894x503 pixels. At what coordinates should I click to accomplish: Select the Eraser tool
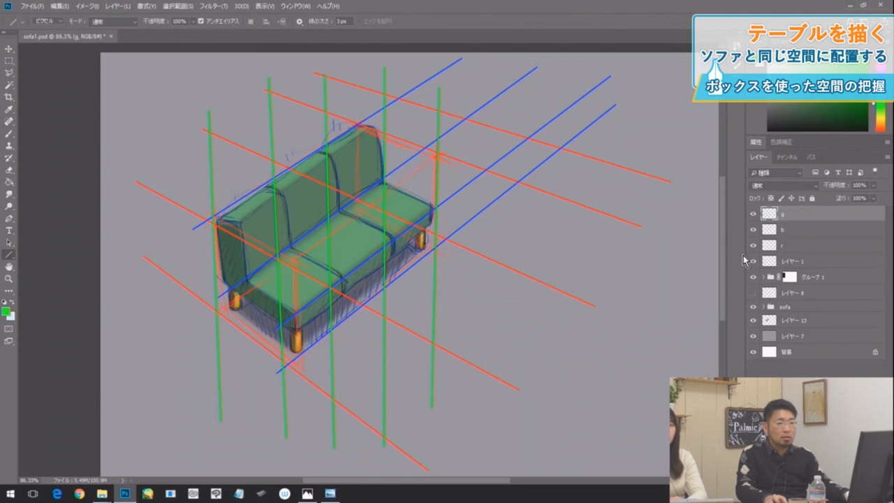tap(9, 170)
